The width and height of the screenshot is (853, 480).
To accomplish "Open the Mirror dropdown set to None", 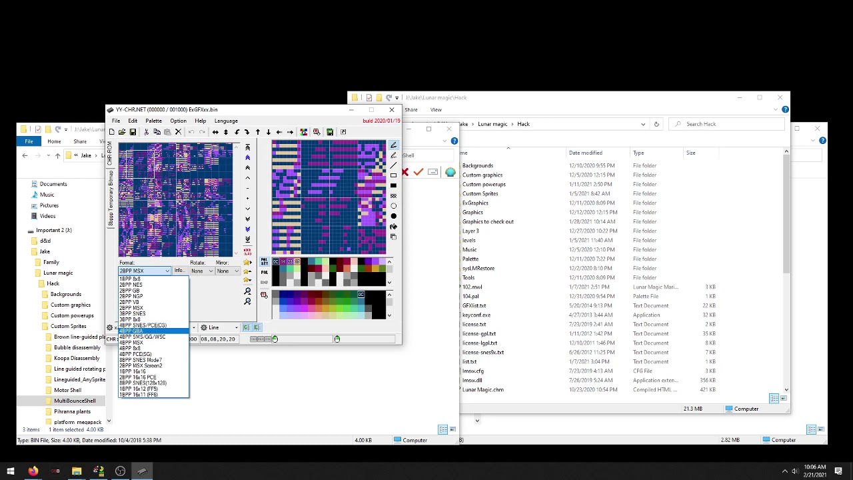I will pyautogui.click(x=227, y=271).
